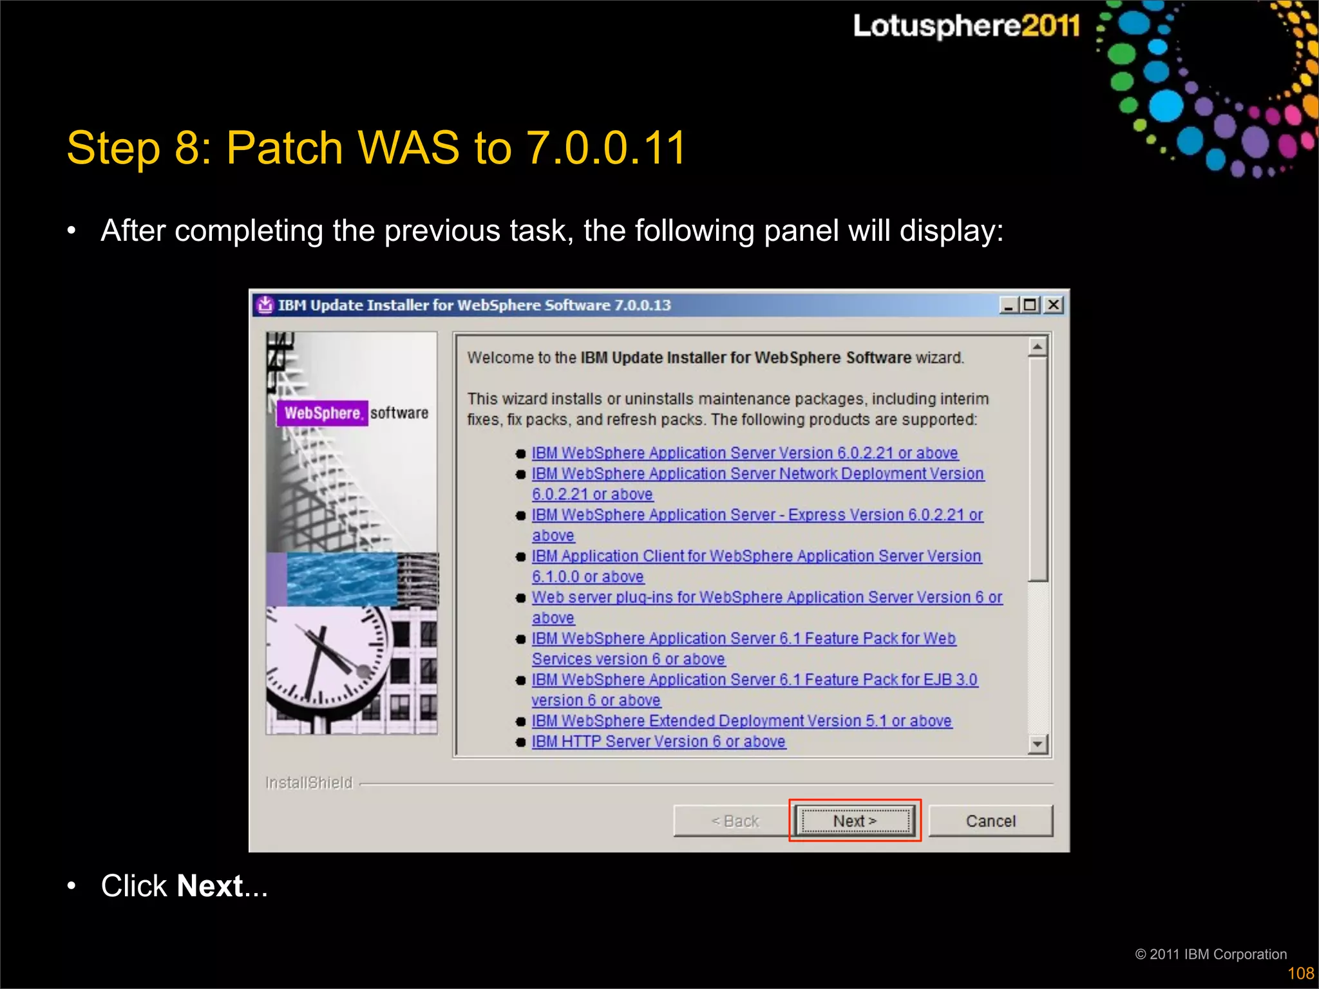This screenshot has width=1319, height=989.
Task: Maximize the Update Installer window
Action: [1030, 305]
